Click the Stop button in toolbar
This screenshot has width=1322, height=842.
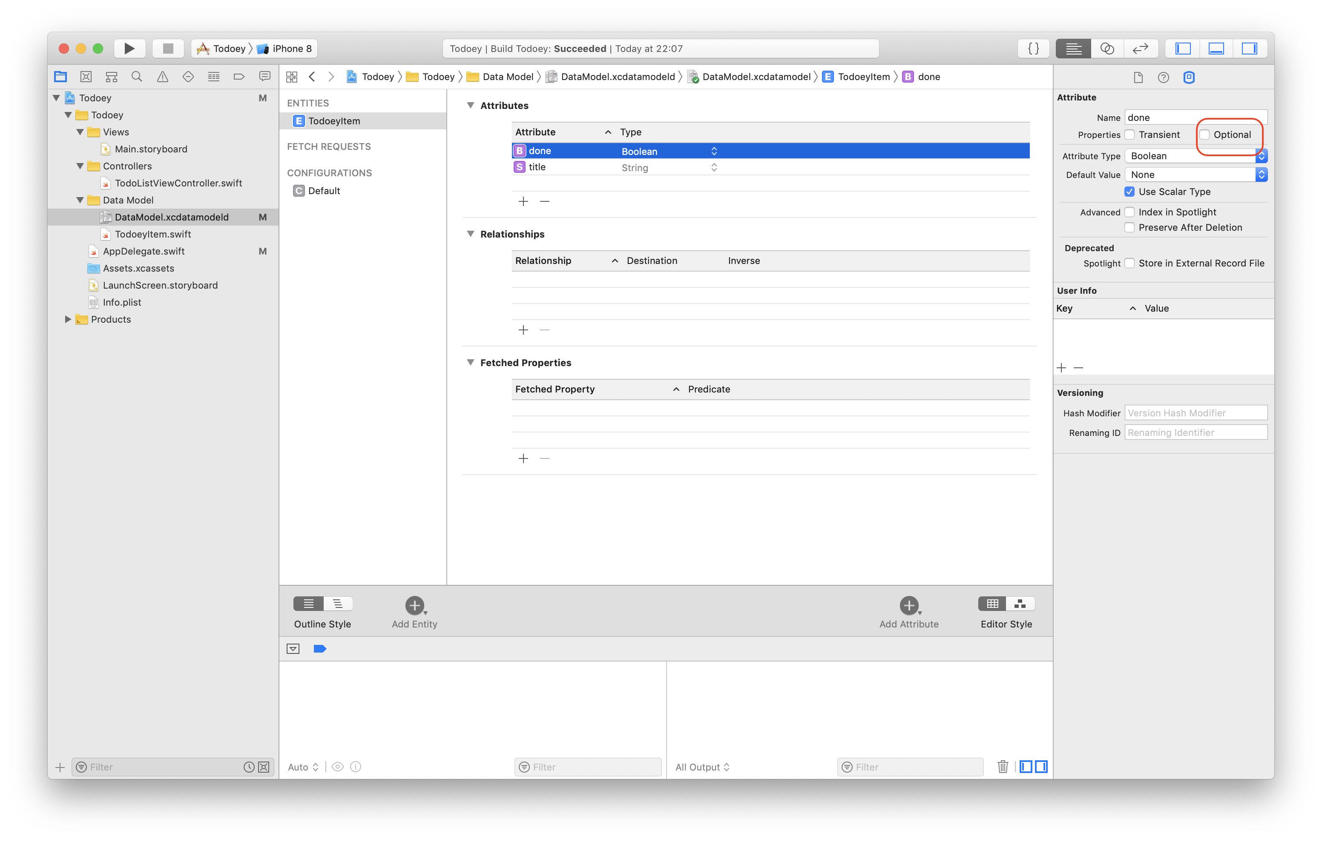pos(168,48)
